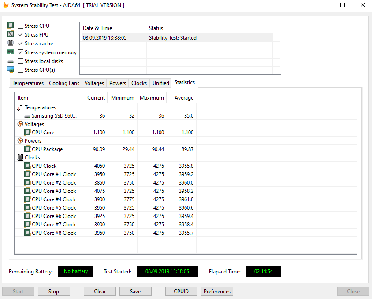Click the Clear button

point(100,291)
